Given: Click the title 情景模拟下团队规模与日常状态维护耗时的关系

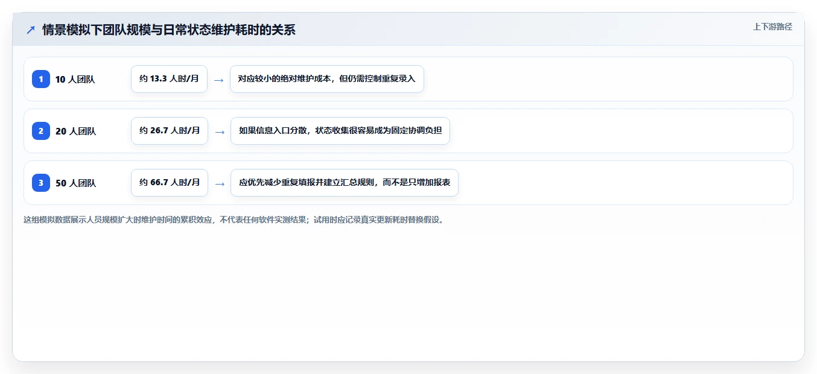Looking at the screenshot, I should (x=169, y=30).
